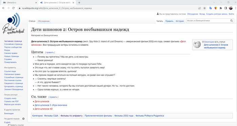This screenshot has height=126, width=237.
Task: Open category Фильмы 2002 года
Action: (x=124, y=116)
